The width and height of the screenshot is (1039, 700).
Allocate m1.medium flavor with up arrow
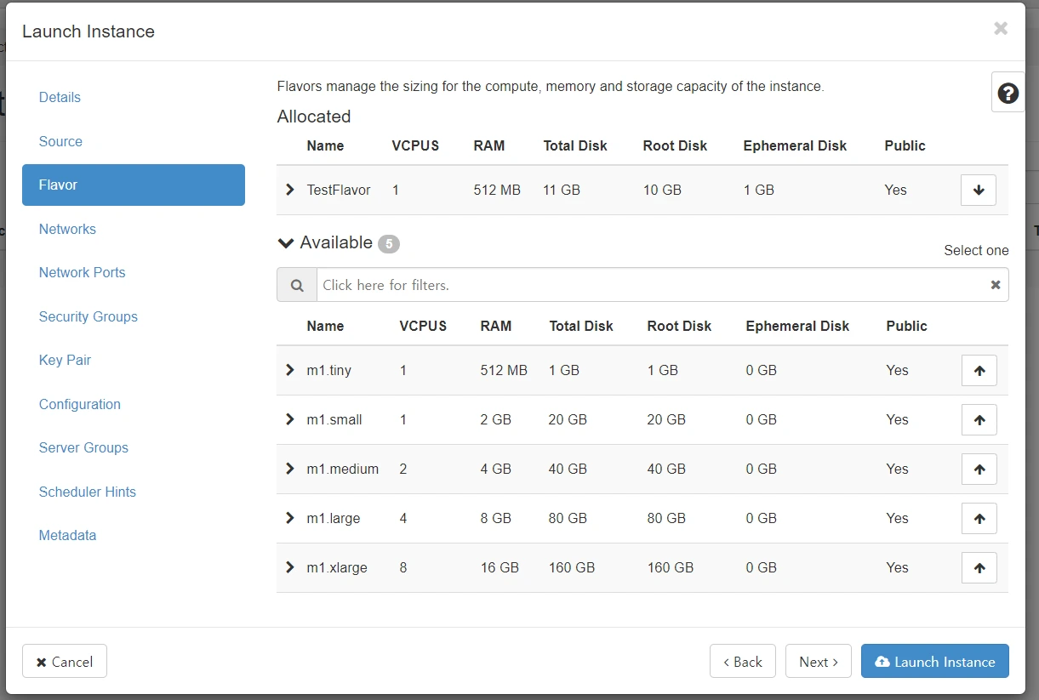pyautogui.click(x=979, y=469)
